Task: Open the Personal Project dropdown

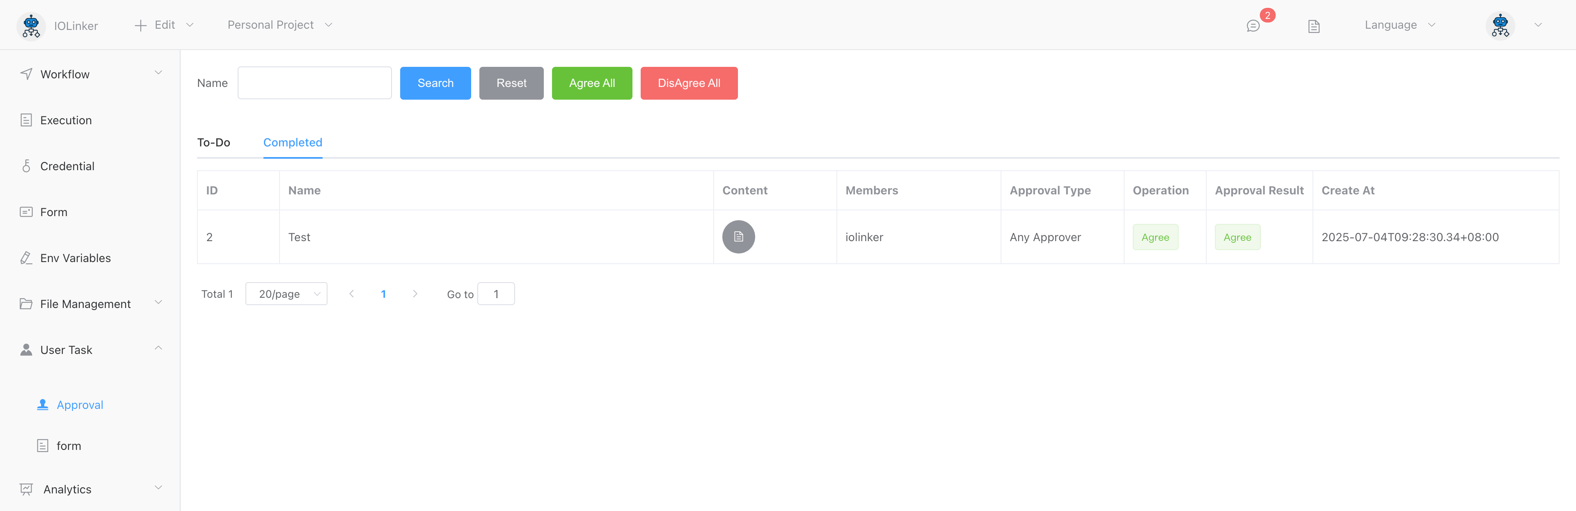Action: click(279, 25)
